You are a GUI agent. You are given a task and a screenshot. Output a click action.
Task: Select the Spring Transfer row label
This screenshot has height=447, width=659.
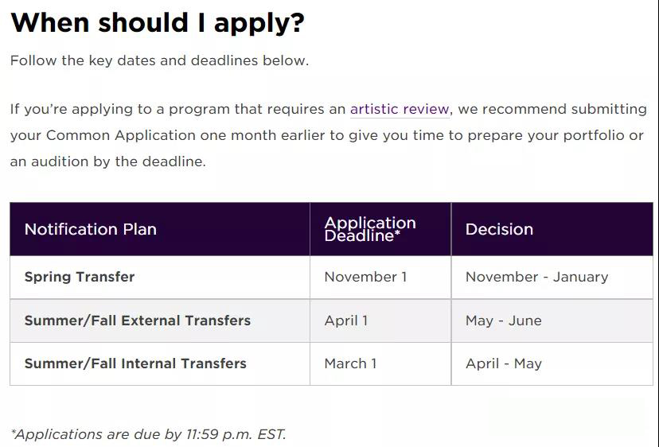80,277
